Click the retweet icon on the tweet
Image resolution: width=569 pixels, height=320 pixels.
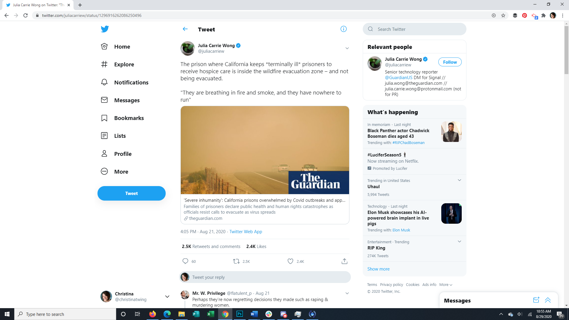click(236, 261)
